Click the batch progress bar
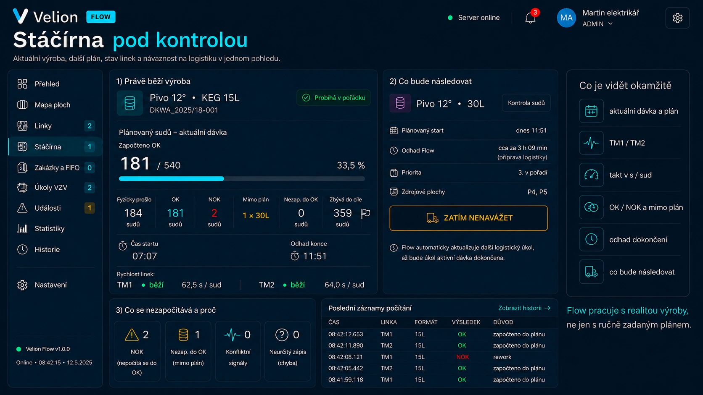Screen dimensions: 703x395 (x=242, y=179)
